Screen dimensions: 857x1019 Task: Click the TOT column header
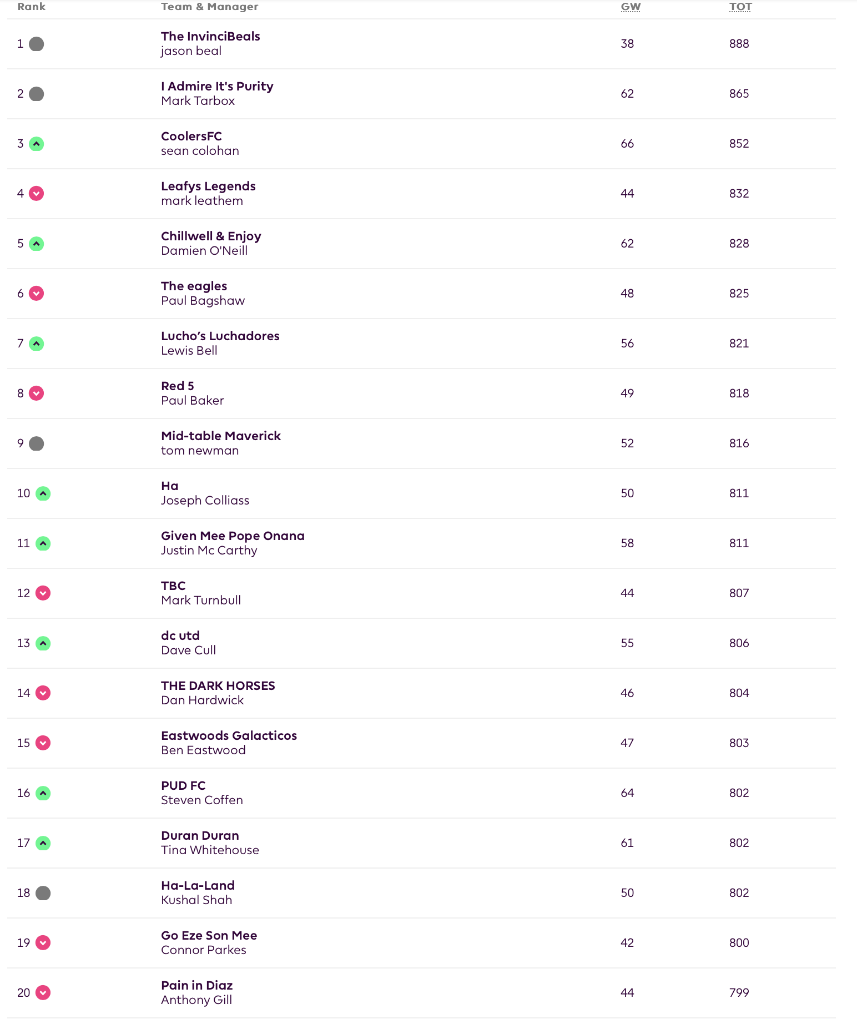(x=740, y=7)
